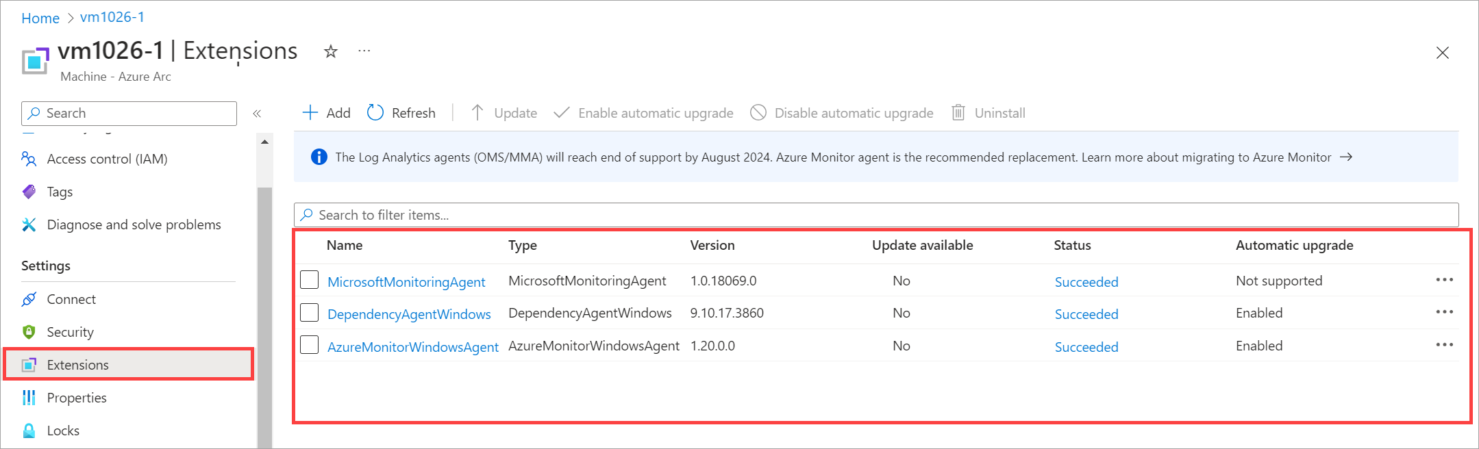This screenshot has width=1479, height=449.
Task: Open Tags via its purple tag icon
Action: [x=29, y=192]
